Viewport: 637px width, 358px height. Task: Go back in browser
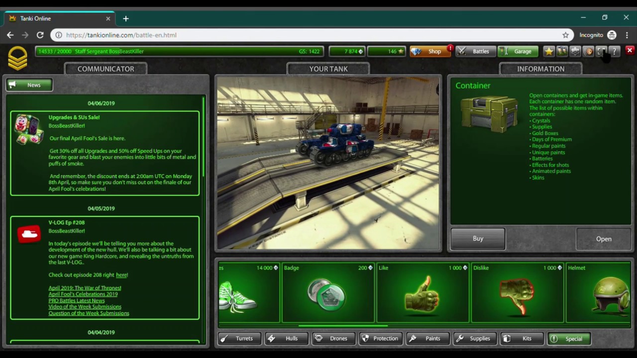click(x=10, y=35)
